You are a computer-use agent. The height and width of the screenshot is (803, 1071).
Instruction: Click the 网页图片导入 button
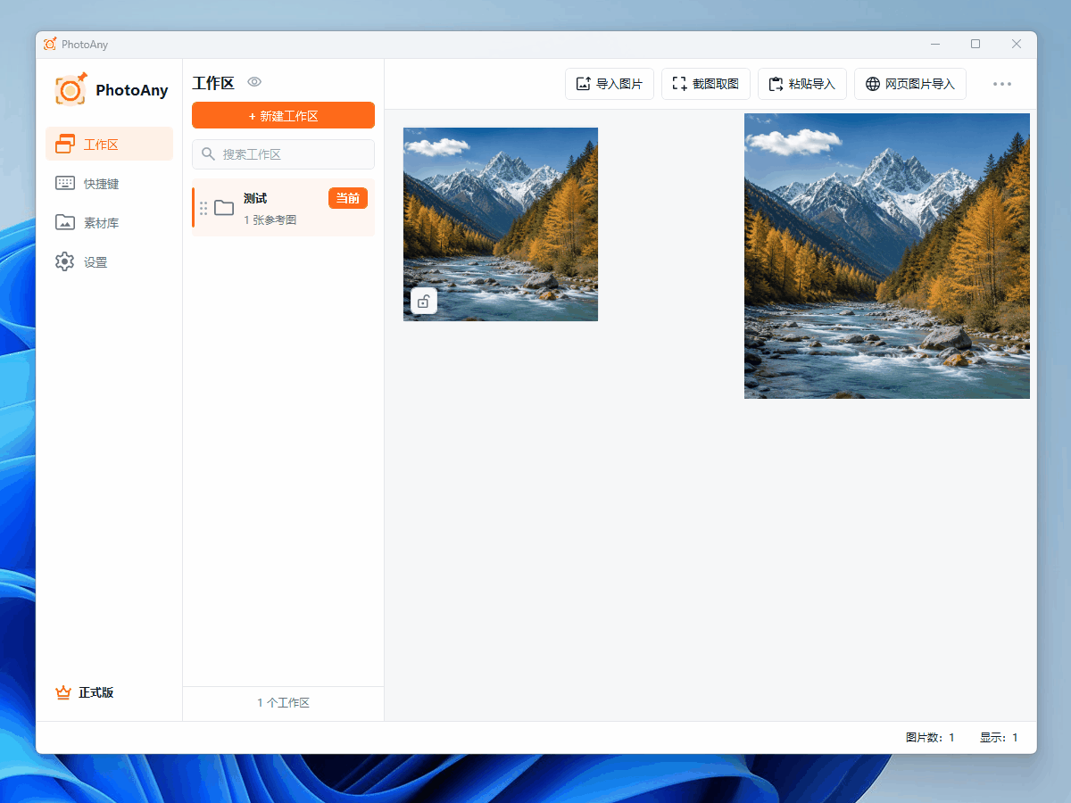click(x=910, y=84)
